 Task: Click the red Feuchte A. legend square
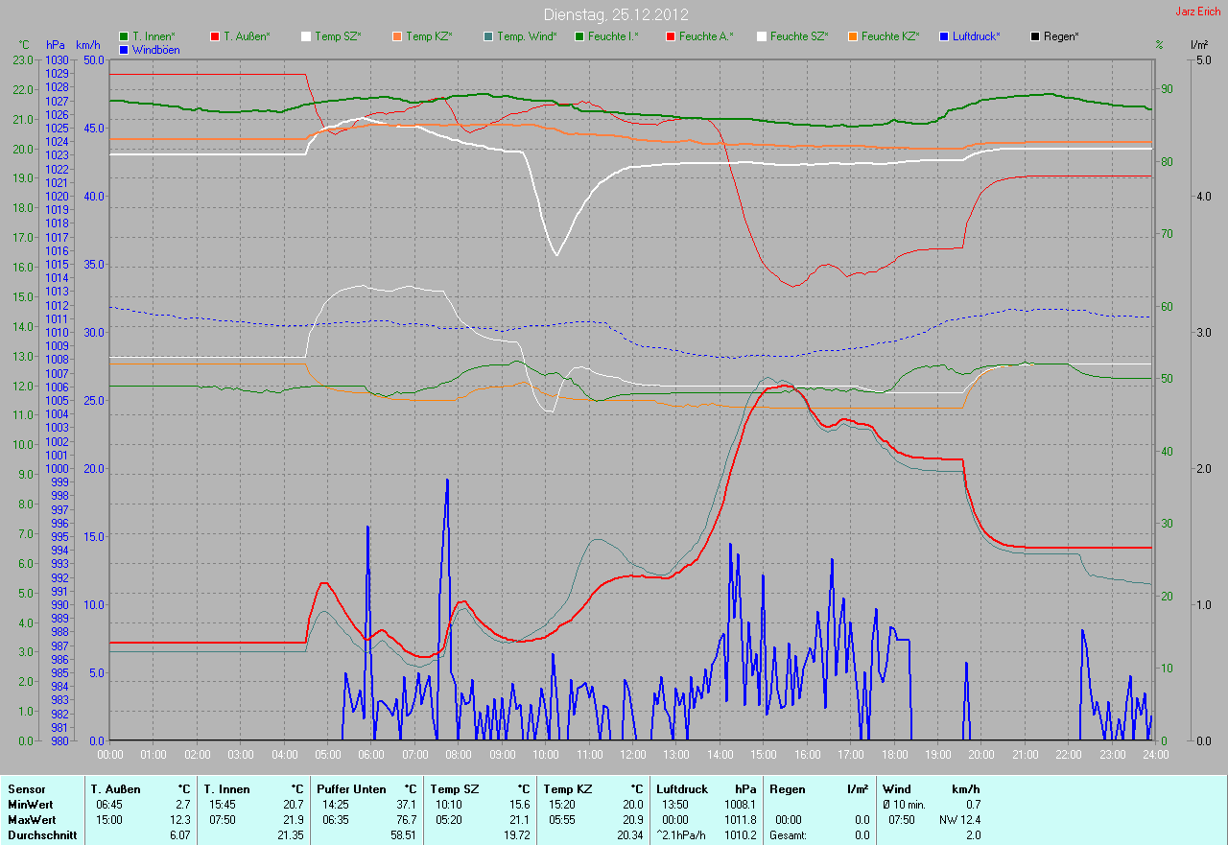coord(671,36)
